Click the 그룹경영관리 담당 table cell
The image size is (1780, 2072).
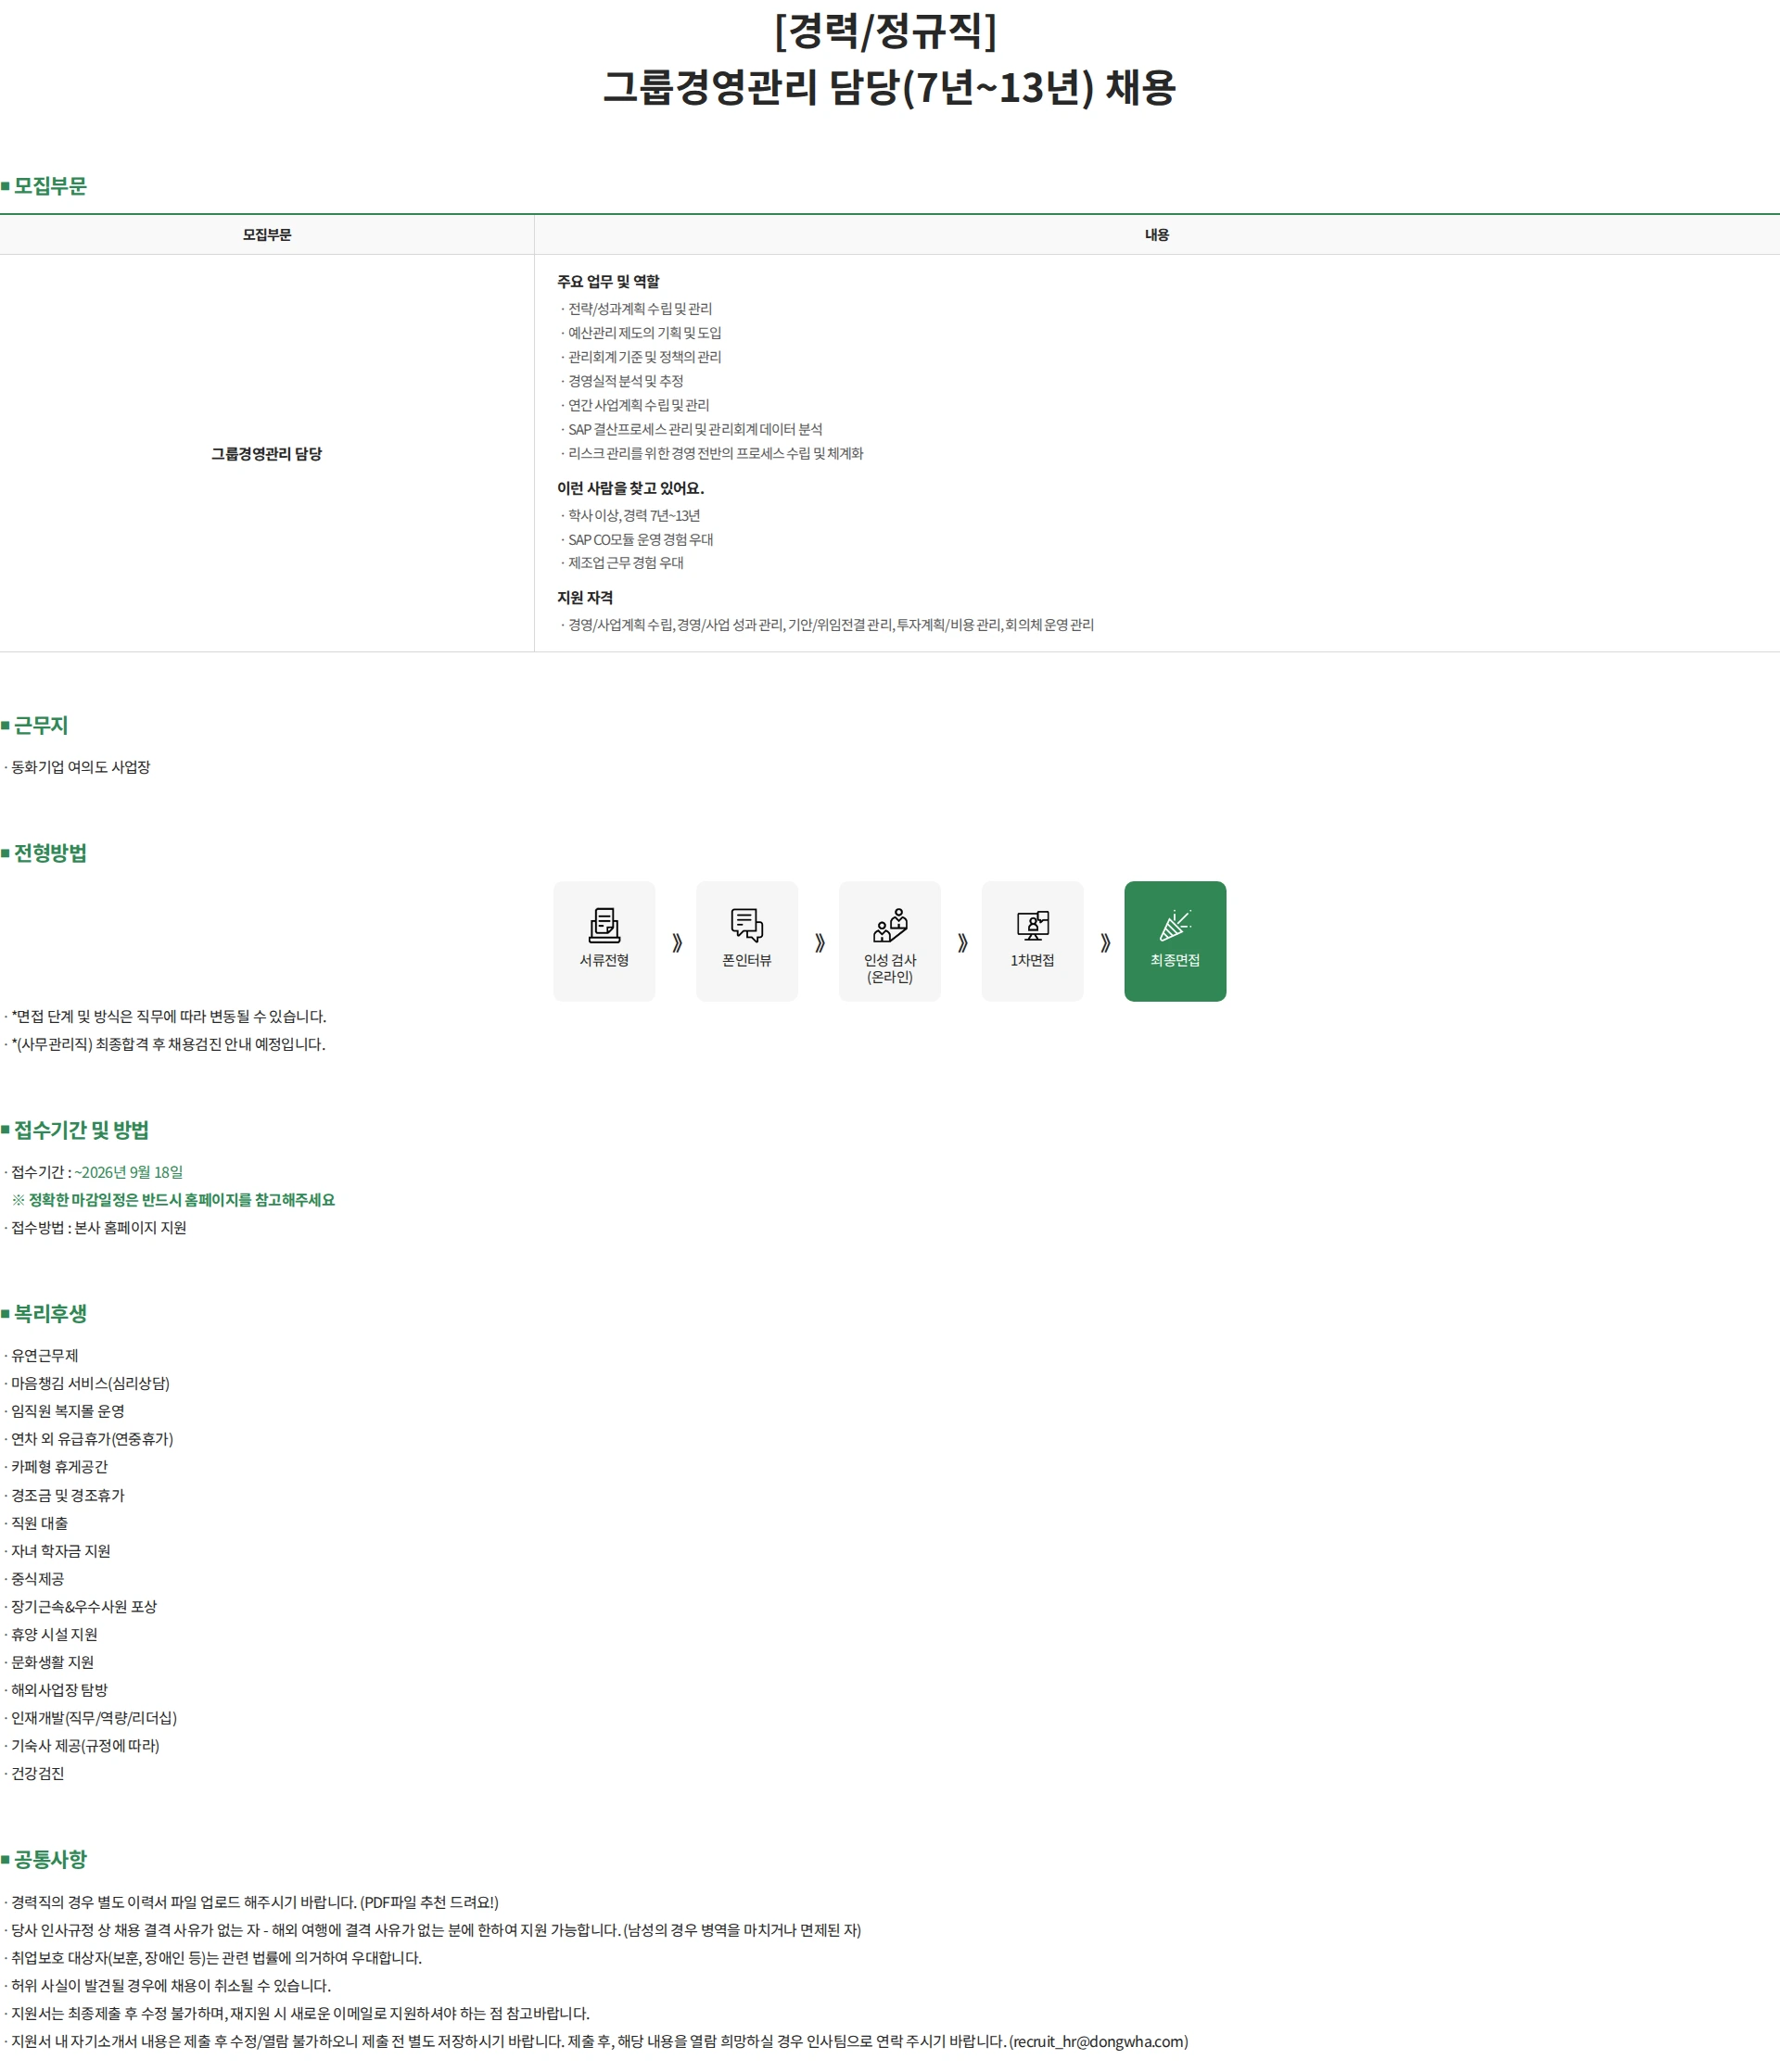click(266, 454)
